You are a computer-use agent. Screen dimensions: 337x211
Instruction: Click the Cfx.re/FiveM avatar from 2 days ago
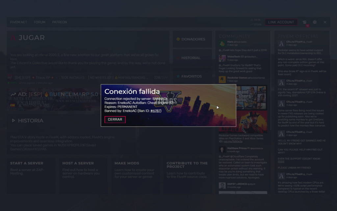[x=281, y=44]
